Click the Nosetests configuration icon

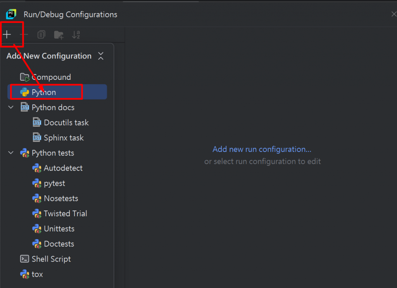(37, 198)
